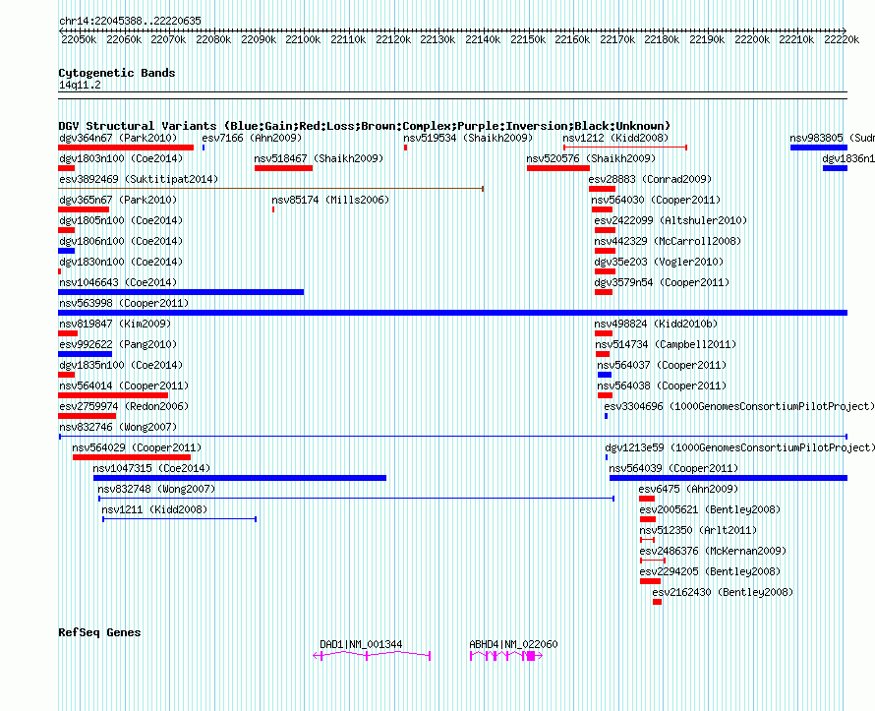The height and width of the screenshot is (711, 875).
Task: Open nsv564030 (Cooper2011) variant
Action: point(656,200)
